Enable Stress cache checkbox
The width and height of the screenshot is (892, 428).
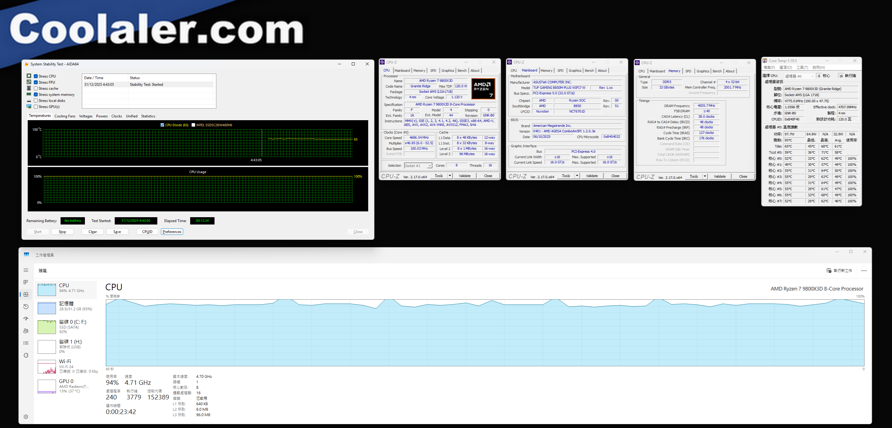coord(36,88)
